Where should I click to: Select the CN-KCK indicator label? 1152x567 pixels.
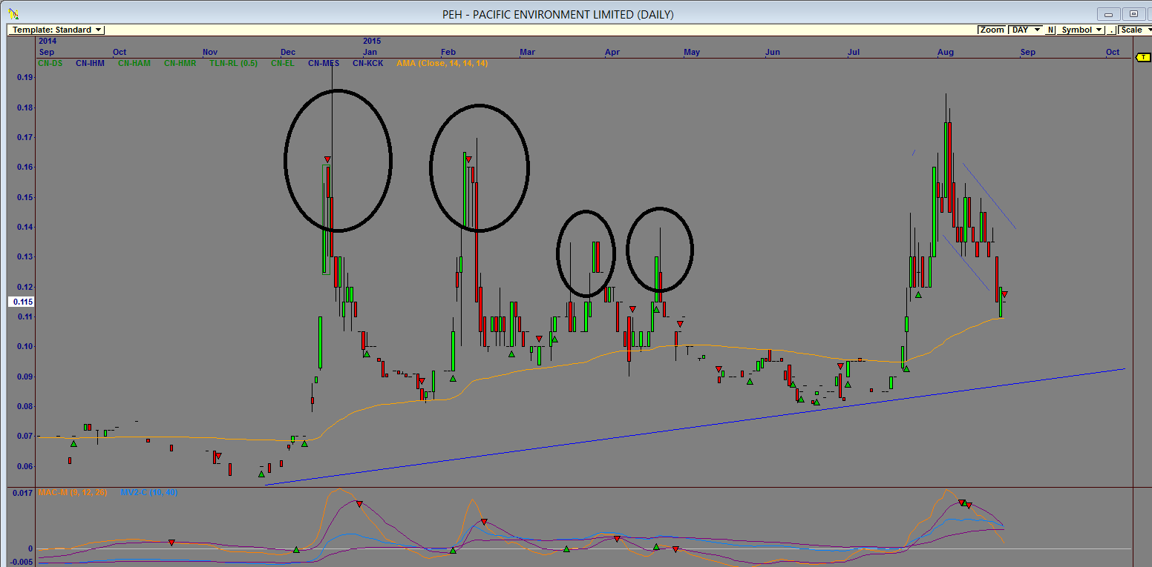[368, 63]
